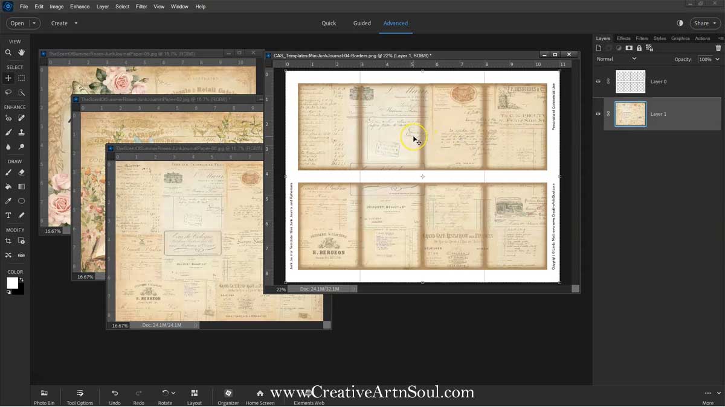Switch to Quick mode
The image size is (725, 407).
(x=329, y=24)
